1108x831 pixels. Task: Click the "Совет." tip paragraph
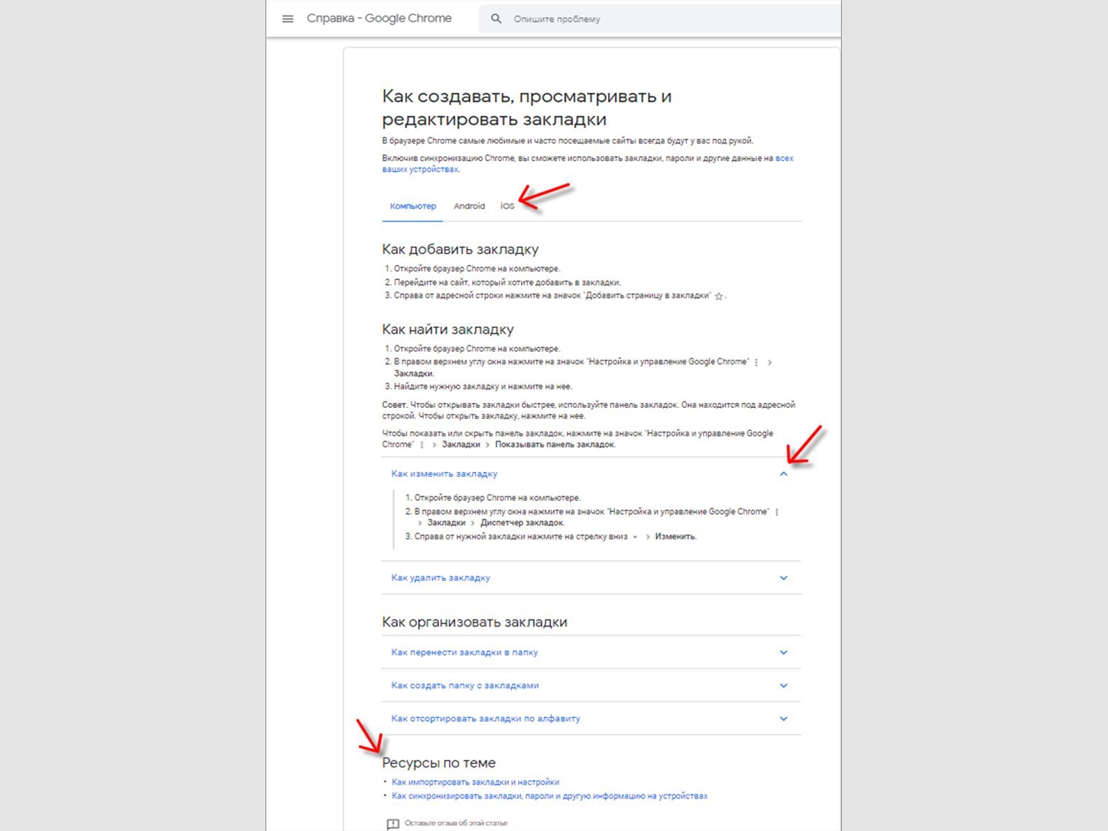coord(589,410)
